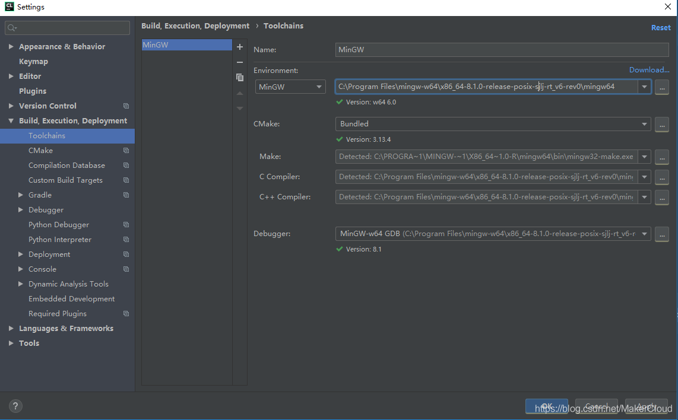The height and width of the screenshot is (420, 678).
Task: Browse for Make executable
Action: tap(661, 157)
